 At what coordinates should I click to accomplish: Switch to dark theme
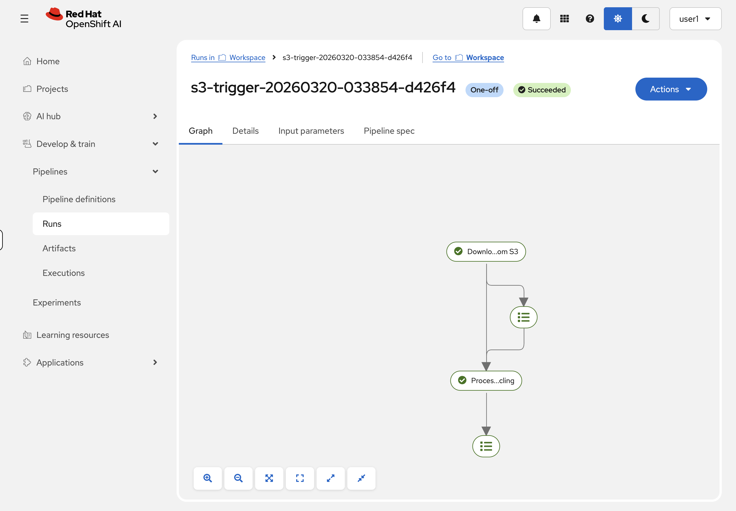[645, 18]
